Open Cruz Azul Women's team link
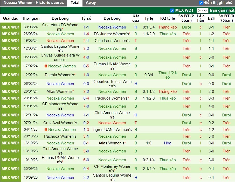This screenshot has height=182, width=235. point(60,123)
